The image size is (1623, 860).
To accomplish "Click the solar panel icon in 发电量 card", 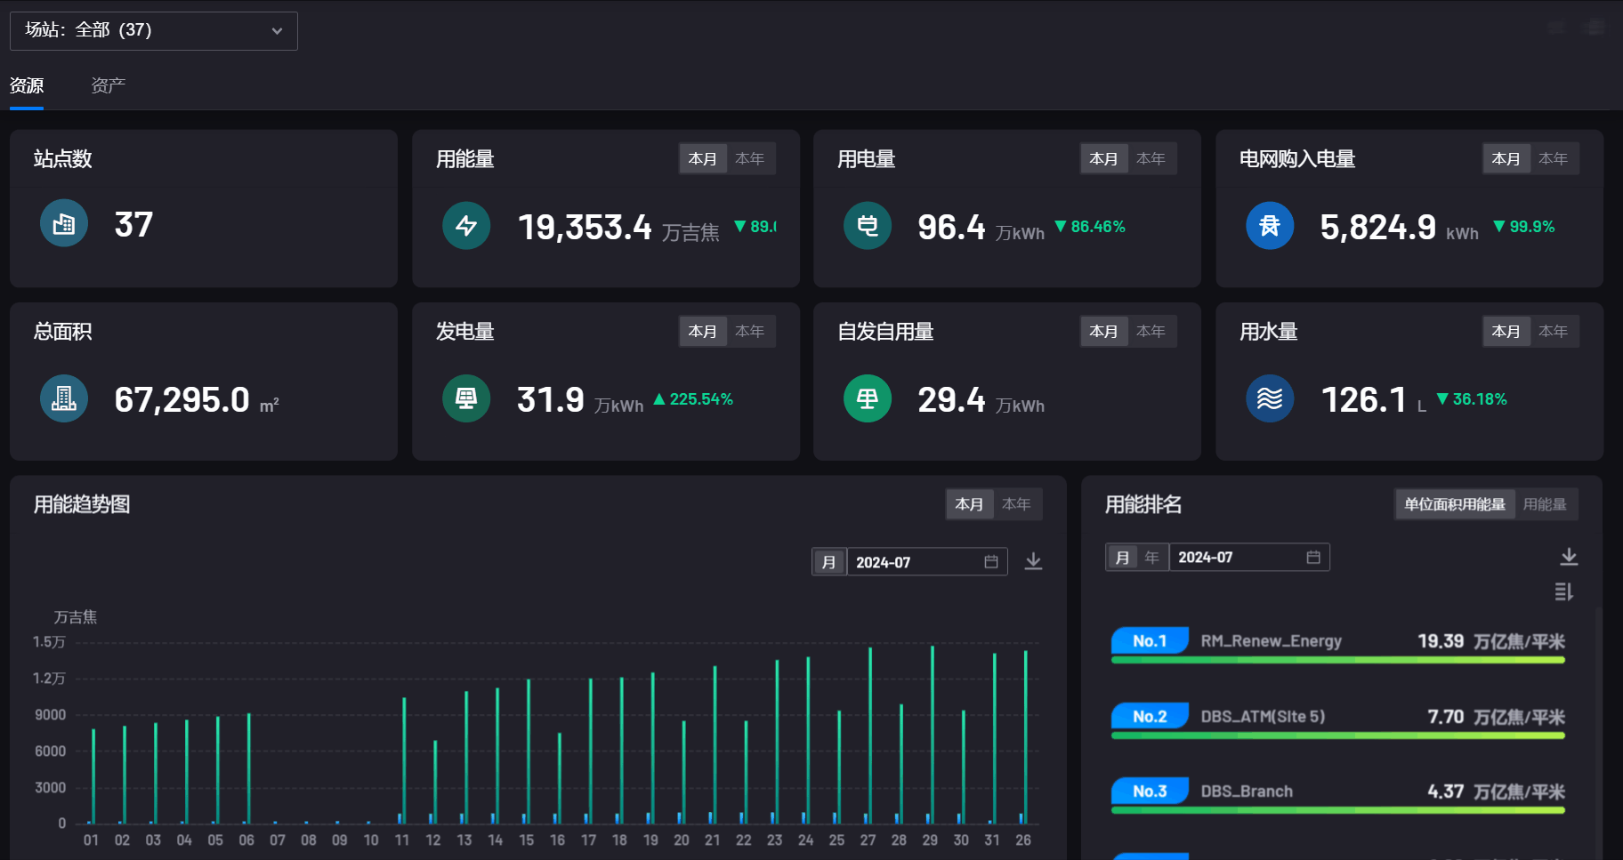I will pyautogui.click(x=465, y=398).
